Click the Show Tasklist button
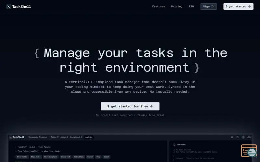260x162 pixels. [x=22, y=157]
